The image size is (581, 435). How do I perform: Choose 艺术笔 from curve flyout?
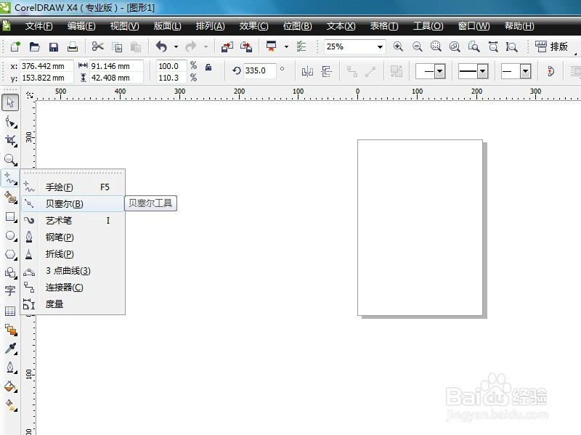[x=73, y=221]
